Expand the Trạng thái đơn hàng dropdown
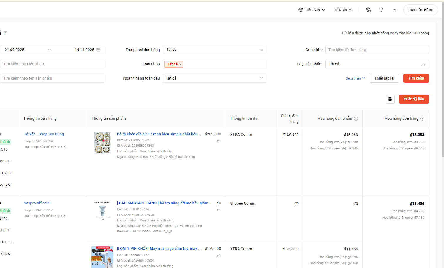Screen dimensions: 444x268 click(214, 50)
